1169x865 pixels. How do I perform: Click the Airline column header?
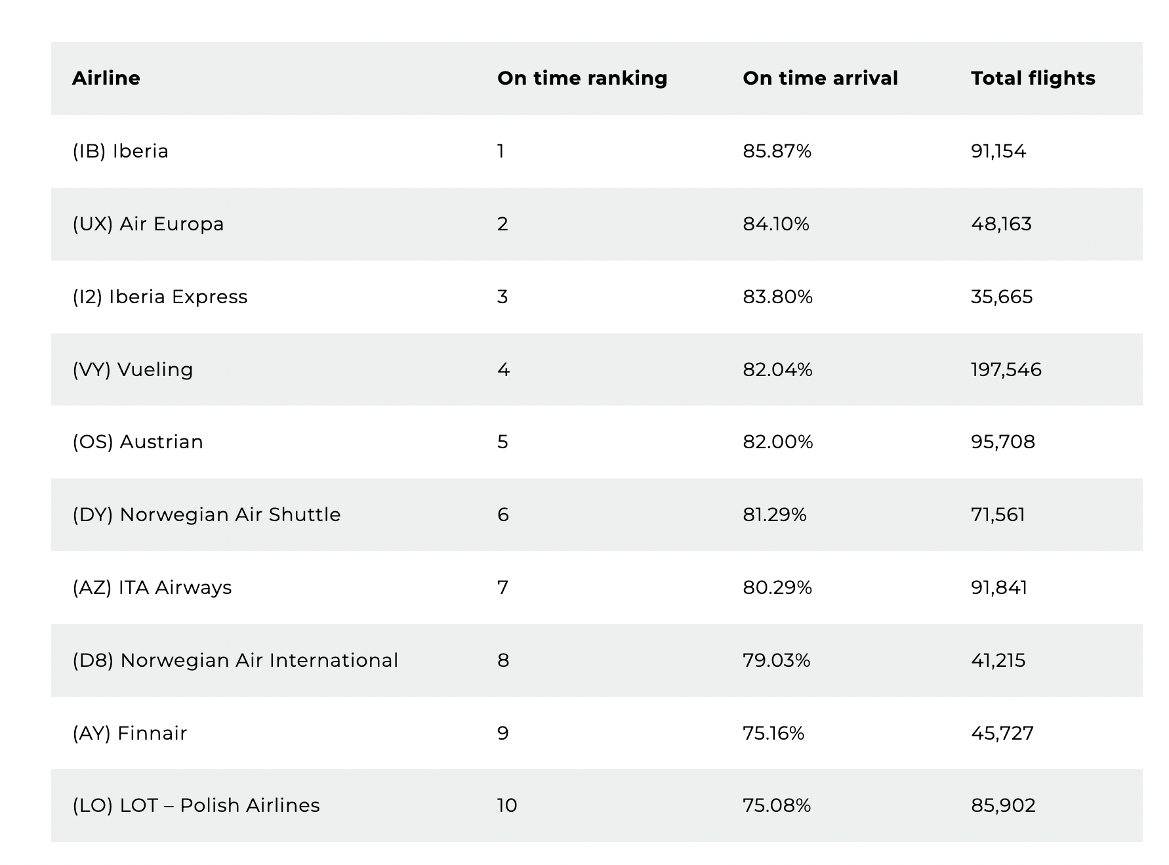(106, 78)
